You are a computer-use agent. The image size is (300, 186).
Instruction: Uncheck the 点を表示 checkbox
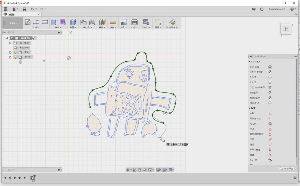[270, 92]
